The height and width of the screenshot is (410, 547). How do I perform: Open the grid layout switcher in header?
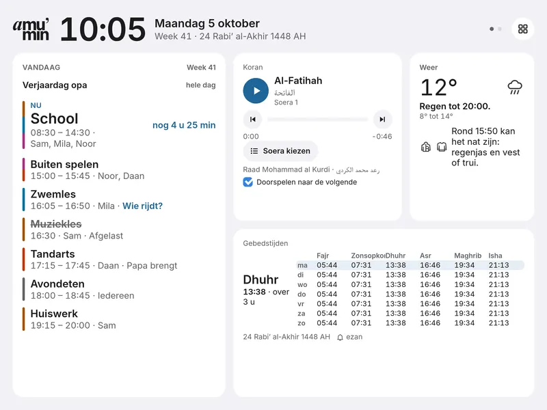(x=522, y=29)
